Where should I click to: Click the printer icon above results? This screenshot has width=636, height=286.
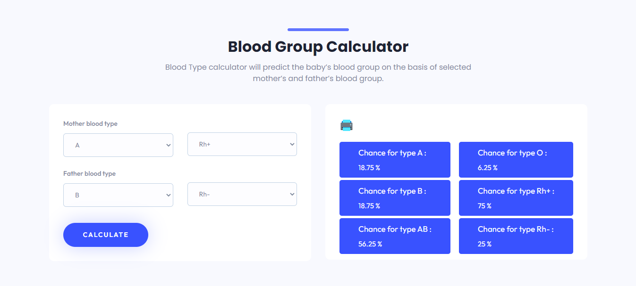tap(347, 125)
